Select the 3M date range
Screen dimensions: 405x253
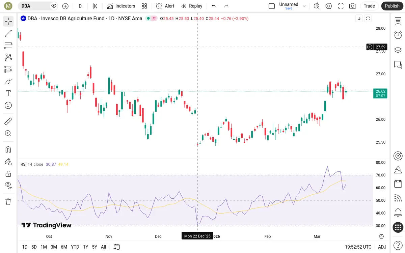tap(54, 247)
